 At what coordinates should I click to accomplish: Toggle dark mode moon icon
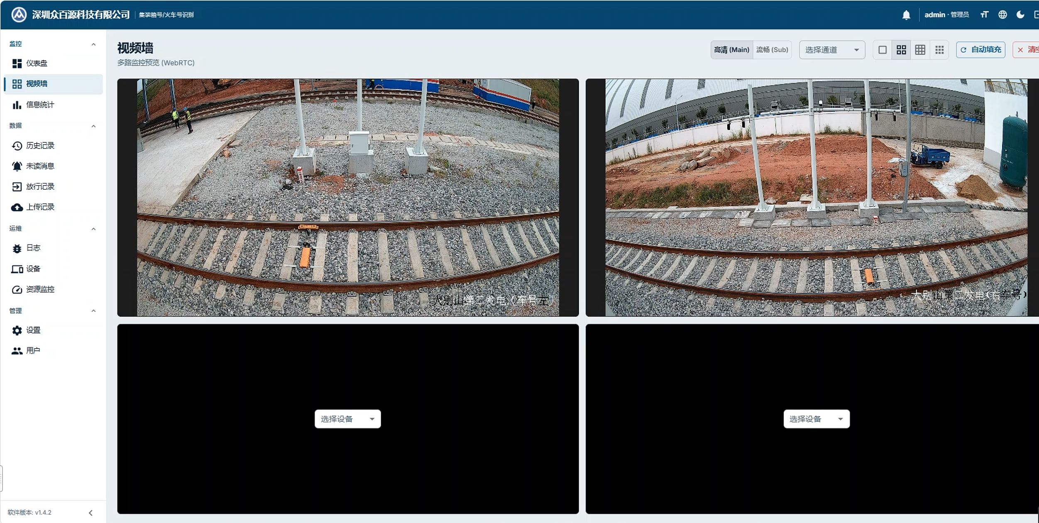click(x=1020, y=15)
